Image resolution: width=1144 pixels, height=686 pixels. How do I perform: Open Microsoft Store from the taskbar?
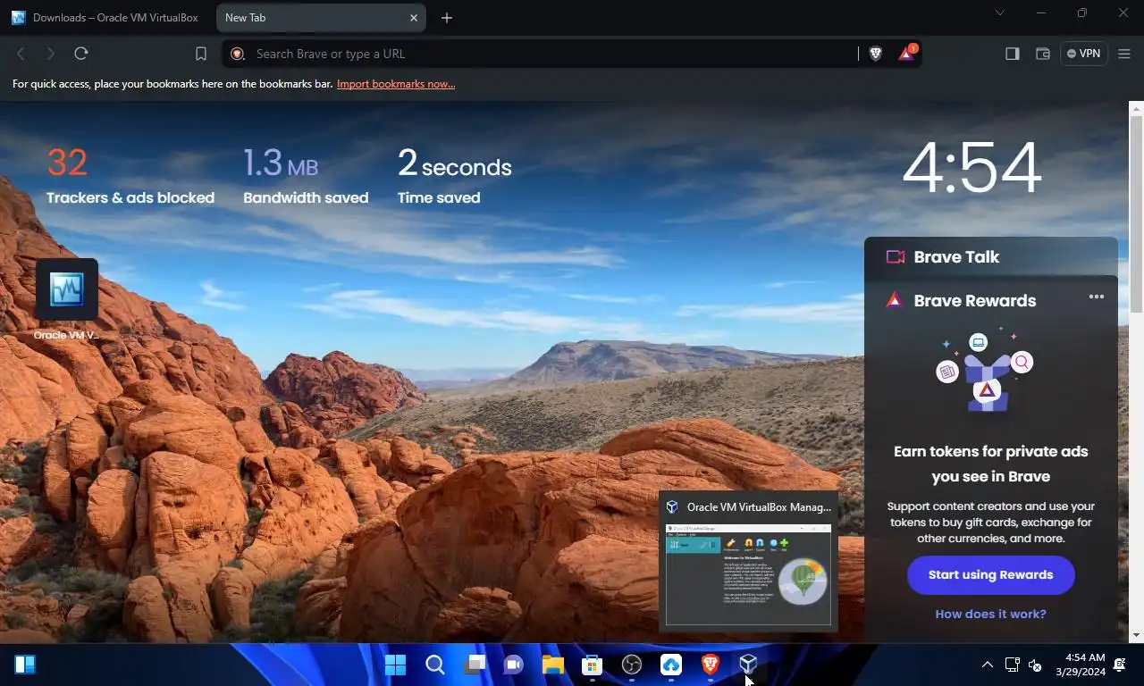(592, 665)
